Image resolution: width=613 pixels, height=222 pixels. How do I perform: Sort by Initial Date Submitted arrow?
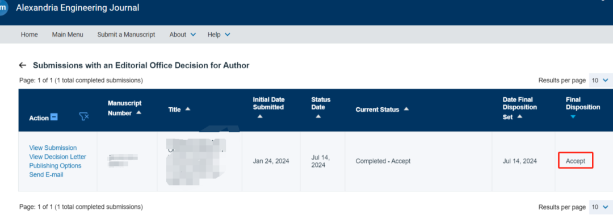pyautogui.click(x=260, y=116)
